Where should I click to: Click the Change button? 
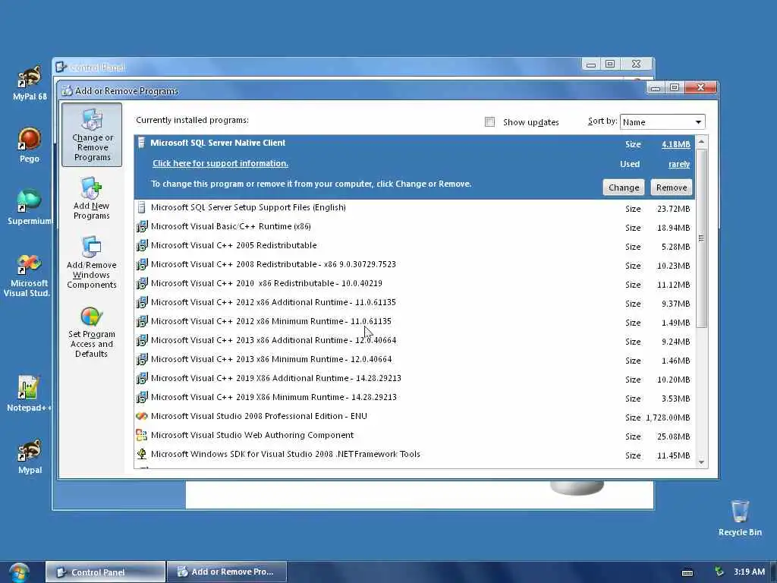tap(624, 188)
